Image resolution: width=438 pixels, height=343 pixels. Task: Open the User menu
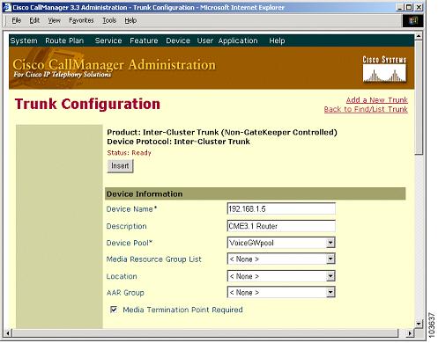204,40
